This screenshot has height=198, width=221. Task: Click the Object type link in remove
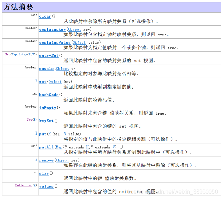[x=62, y=160]
